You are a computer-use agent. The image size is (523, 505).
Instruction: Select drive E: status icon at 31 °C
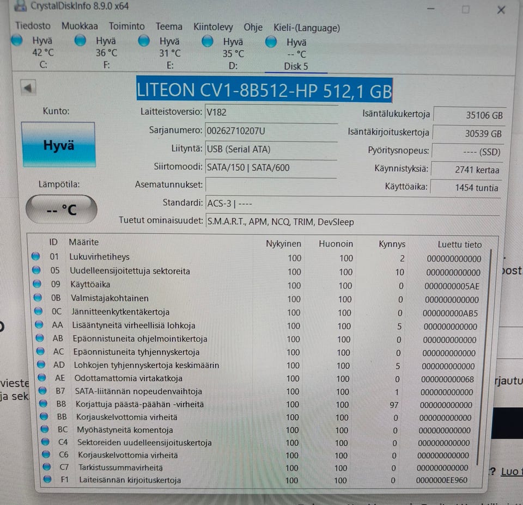coord(144,41)
